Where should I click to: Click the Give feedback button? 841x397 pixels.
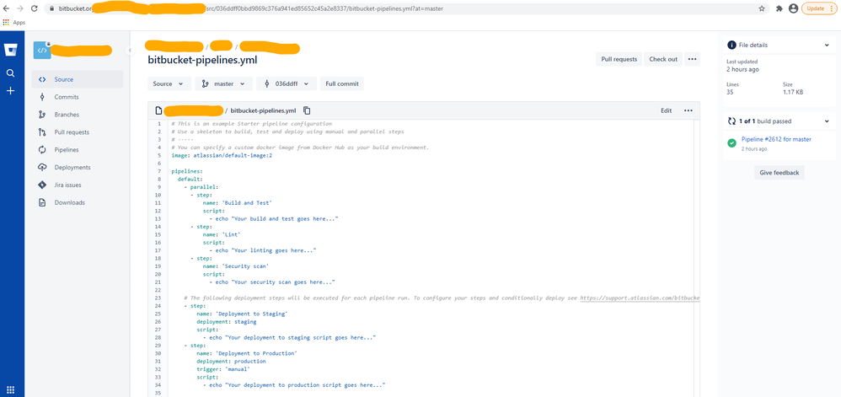(x=779, y=173)
